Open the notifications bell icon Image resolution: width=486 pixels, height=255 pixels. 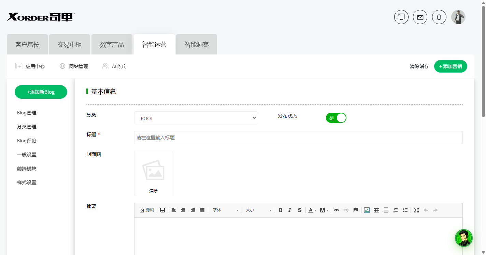tap(439, 17)
